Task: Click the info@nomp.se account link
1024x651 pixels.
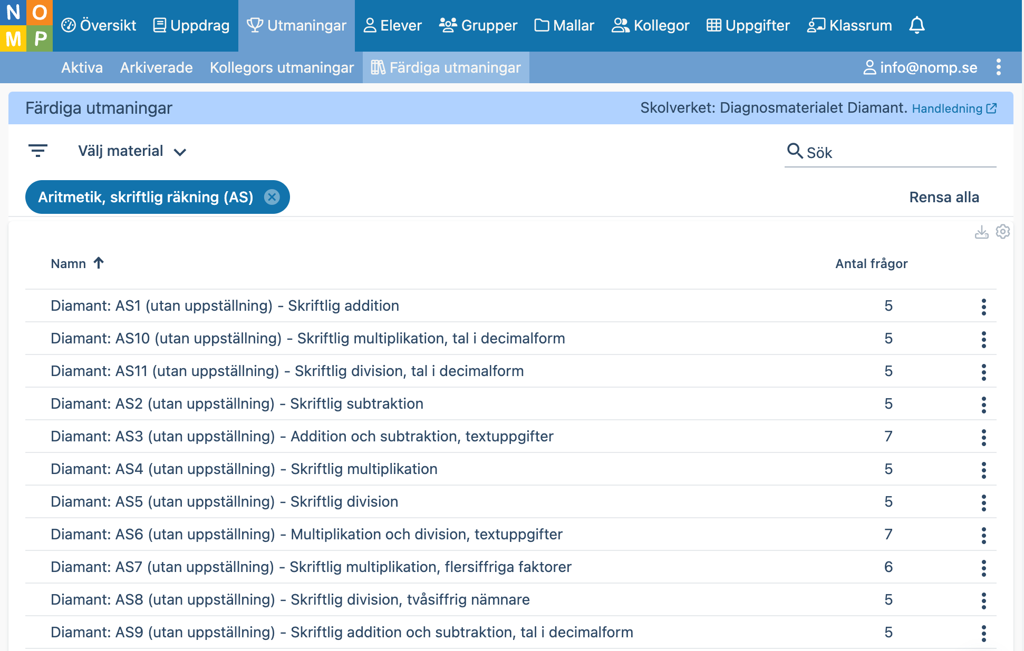Action: 920,67
